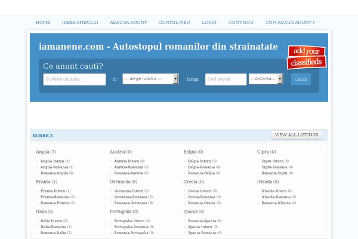Open Irlanda-Romania listings
The width and height of the screenshot is (358, 239).
[279, 197]
